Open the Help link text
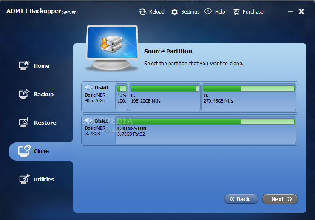315x220 pixels. click(x=220, y=12)
